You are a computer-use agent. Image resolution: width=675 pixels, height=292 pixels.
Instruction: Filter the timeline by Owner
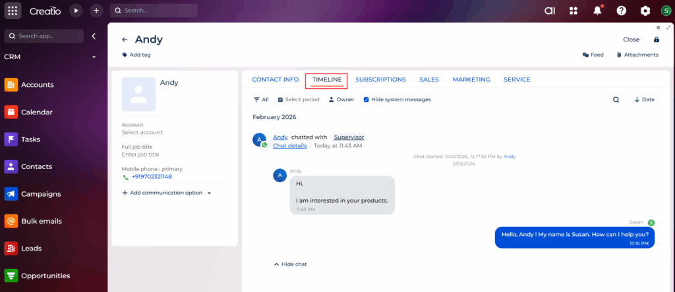pyautogui.click(x=341, y=100)
